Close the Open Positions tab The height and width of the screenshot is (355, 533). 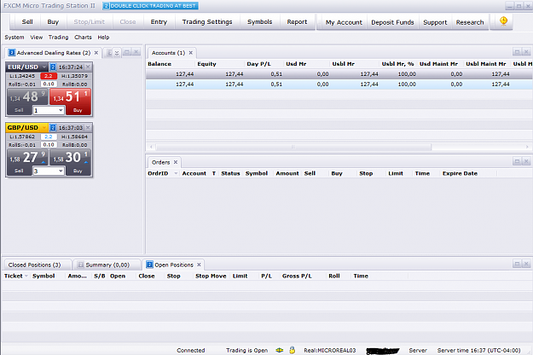(x=199, y=265)
